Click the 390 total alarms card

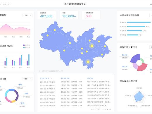pyautogui.click(x=91, y=15)
